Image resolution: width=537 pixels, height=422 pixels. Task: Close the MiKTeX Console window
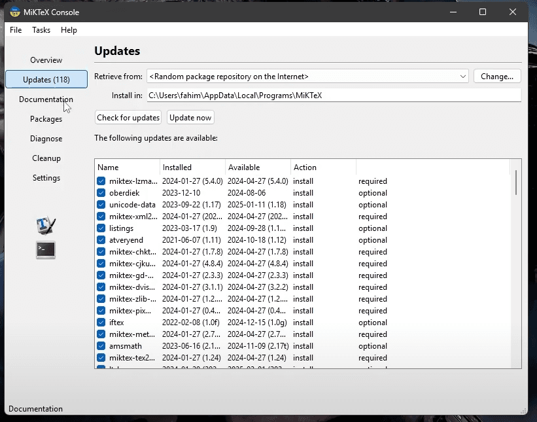tap(513, 12)
